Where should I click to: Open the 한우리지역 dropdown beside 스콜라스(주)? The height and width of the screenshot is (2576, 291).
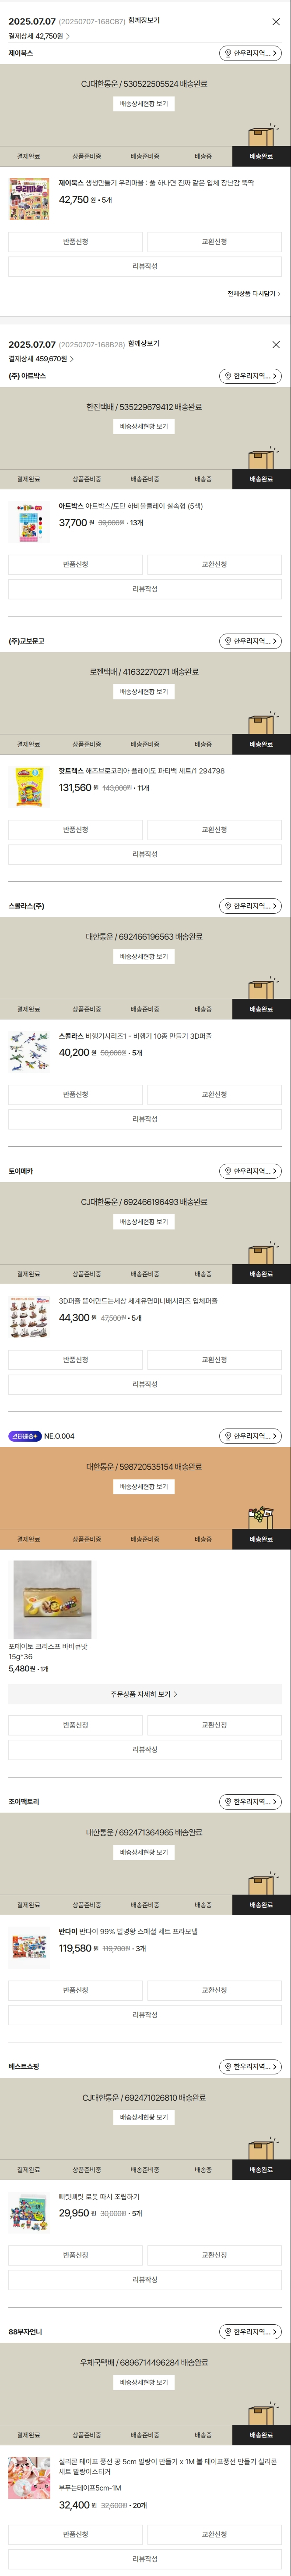click(250, 906)
